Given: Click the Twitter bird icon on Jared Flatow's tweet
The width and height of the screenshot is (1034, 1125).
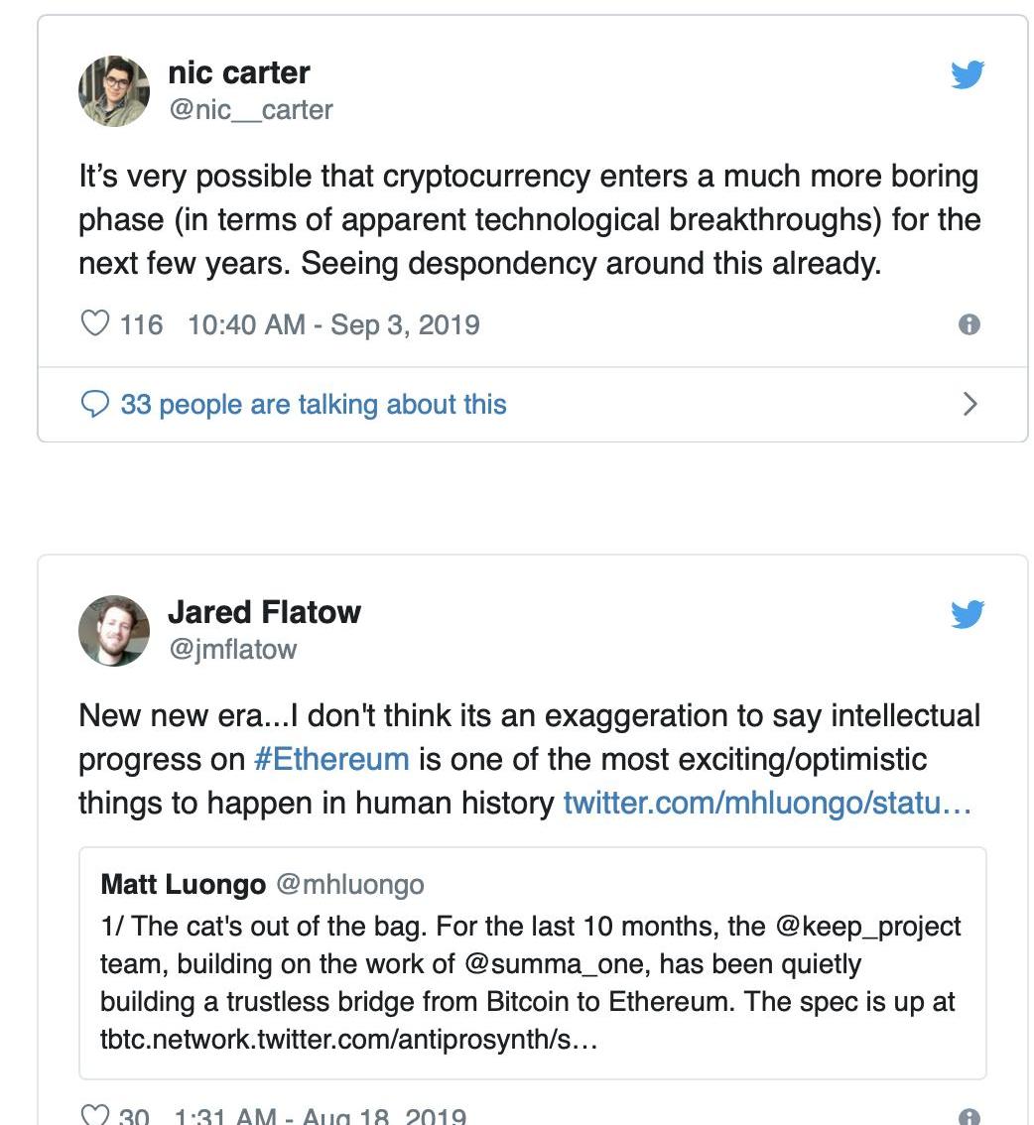Looking at the screenshot, I should pos(968,615).
